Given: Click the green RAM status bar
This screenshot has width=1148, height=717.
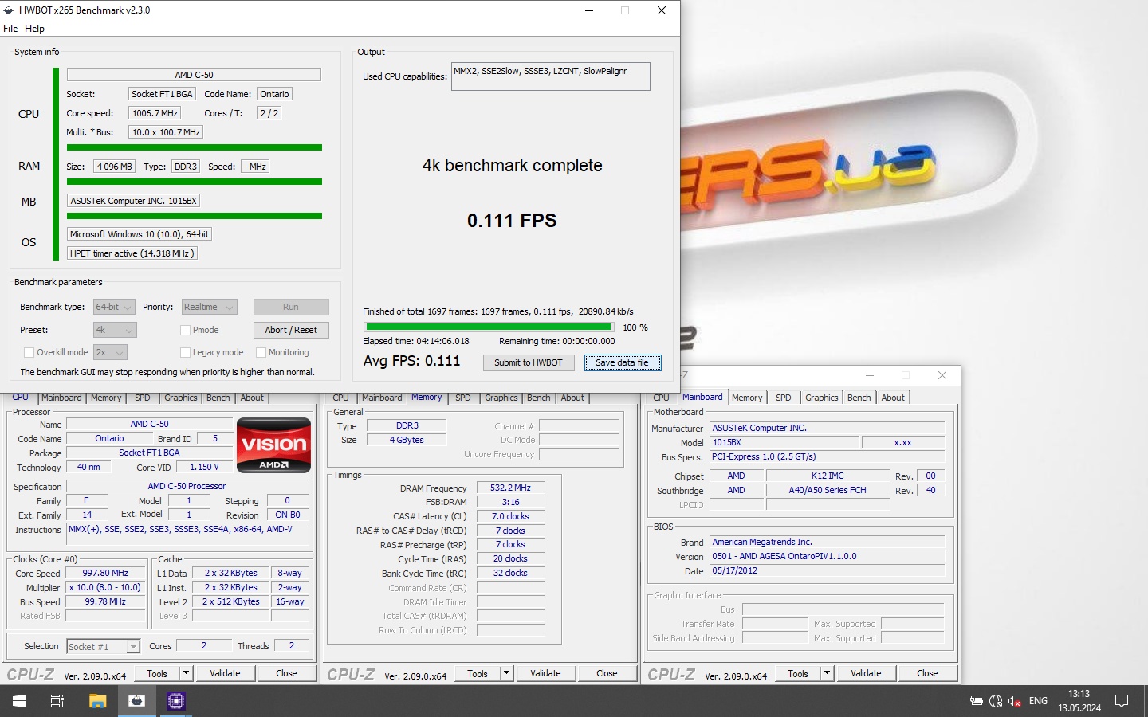Looking at the screenshot, I should pos(195,182).
